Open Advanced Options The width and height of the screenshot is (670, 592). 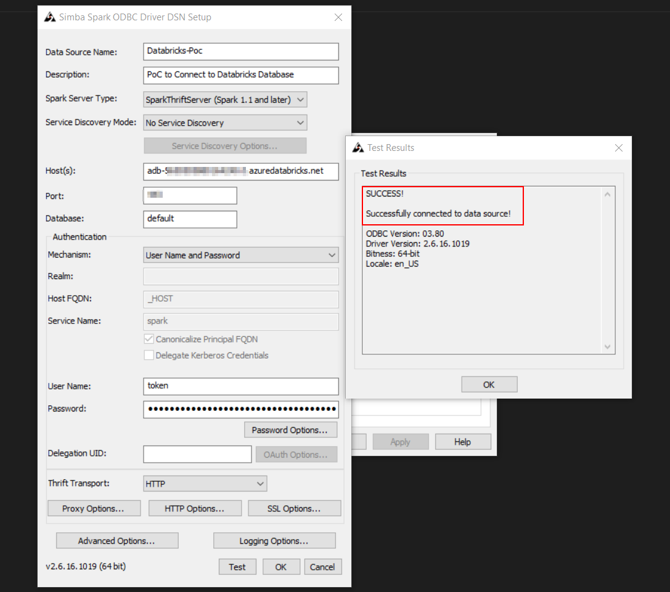[116, 541]
